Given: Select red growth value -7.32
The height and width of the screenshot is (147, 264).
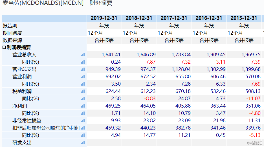Looking at the screenshot, I should click(185, 62).
